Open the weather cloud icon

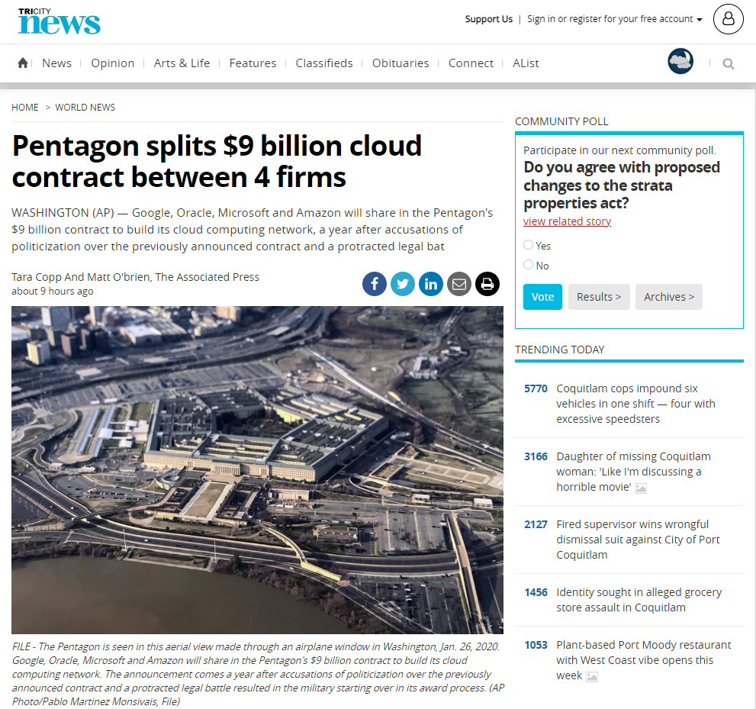pyautogui.click(x=680, y=61)
